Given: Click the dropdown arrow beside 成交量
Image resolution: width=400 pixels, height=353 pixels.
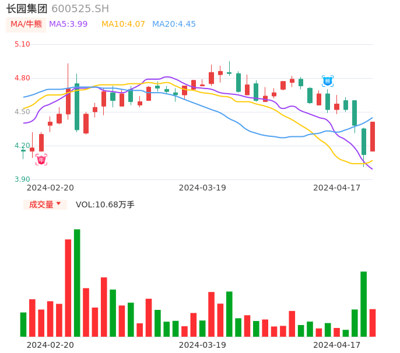Looking at the screenshot, I should pyautogui.click(x=58, y=204).
